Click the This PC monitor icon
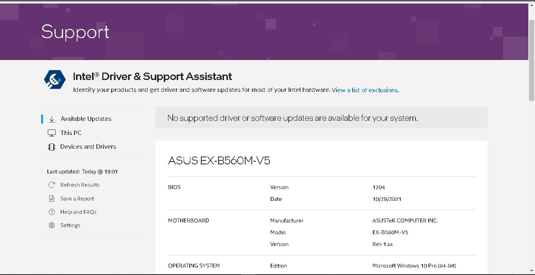The height and width of the screenshot is (275, 535). (51, 133)
